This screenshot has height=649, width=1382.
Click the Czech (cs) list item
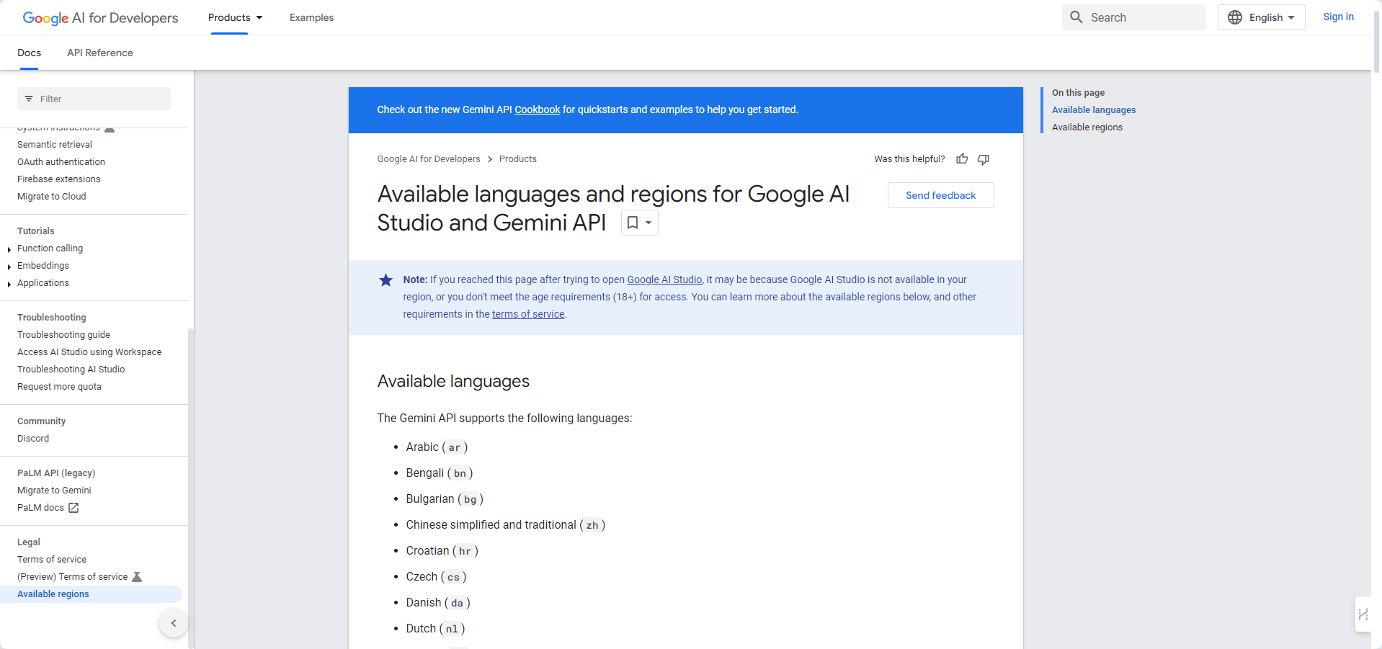coord(437,577)
